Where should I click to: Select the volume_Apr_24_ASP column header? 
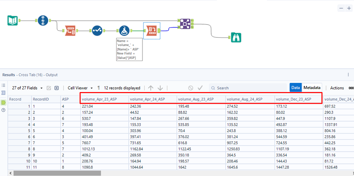[x=153, y=99]
